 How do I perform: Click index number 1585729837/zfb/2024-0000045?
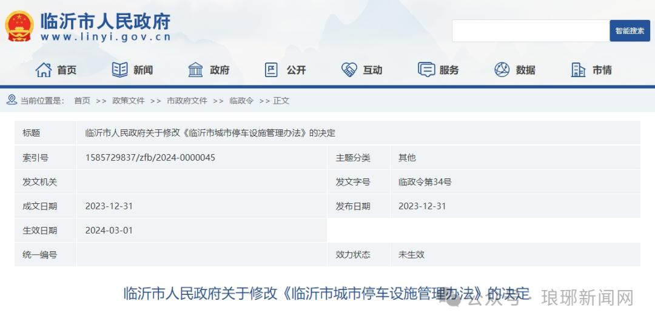150,158
